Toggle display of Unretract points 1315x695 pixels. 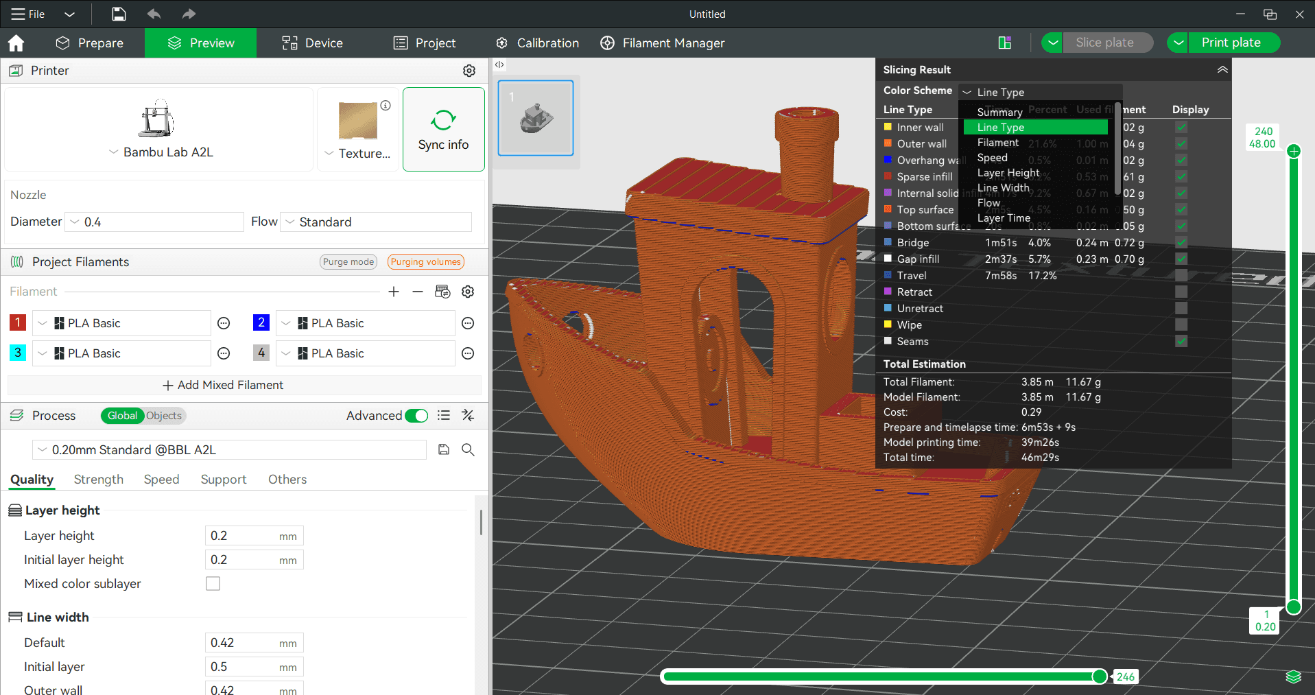(x=1181, y=308)
